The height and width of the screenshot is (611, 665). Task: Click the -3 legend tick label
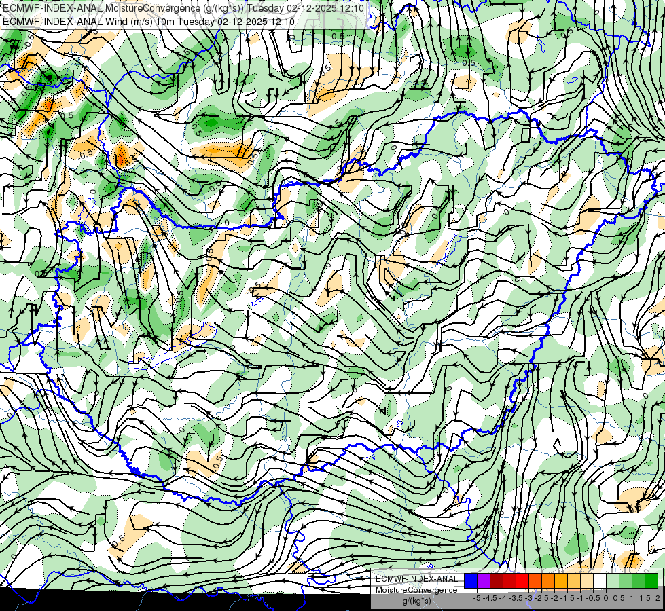click(529, 598)
